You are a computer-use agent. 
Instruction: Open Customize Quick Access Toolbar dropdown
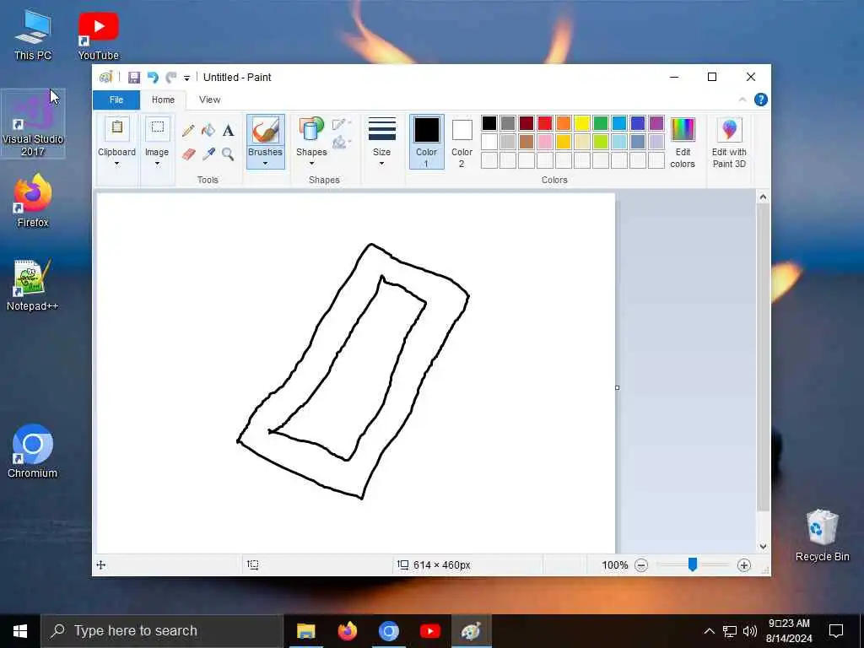coord(186,78)
